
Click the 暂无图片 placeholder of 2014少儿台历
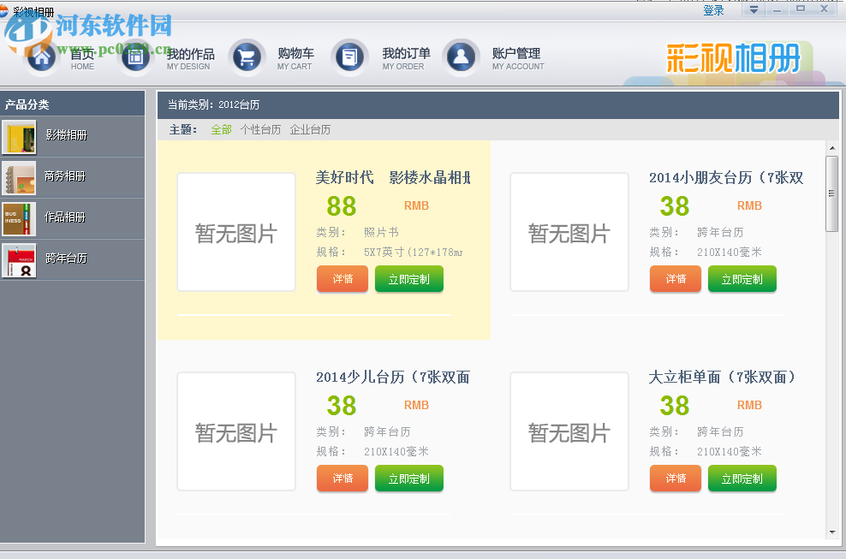coord(236,431)
